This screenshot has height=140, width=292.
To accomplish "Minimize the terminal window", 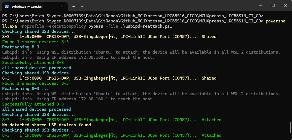I will [x=260, y=6].
